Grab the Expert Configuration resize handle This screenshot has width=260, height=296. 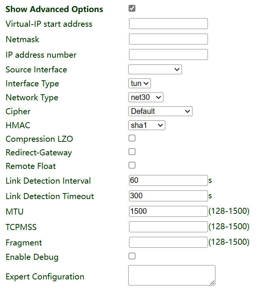[213, 283]
